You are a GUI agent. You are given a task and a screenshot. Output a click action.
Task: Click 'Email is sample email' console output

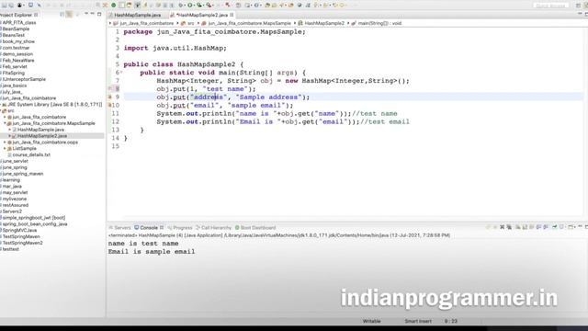tap(152, 252)
